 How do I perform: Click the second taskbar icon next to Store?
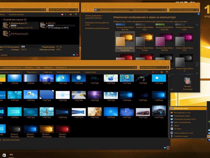tap(11, 155)
